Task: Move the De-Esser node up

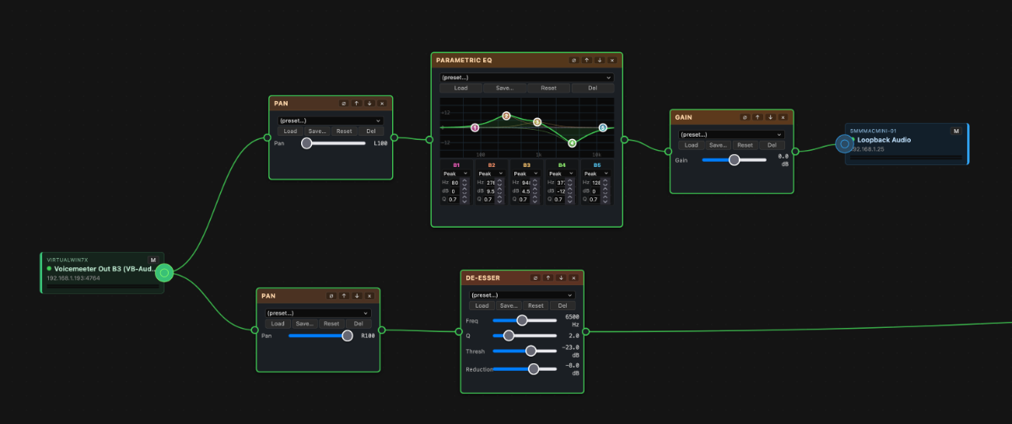Action: point(548,277)
